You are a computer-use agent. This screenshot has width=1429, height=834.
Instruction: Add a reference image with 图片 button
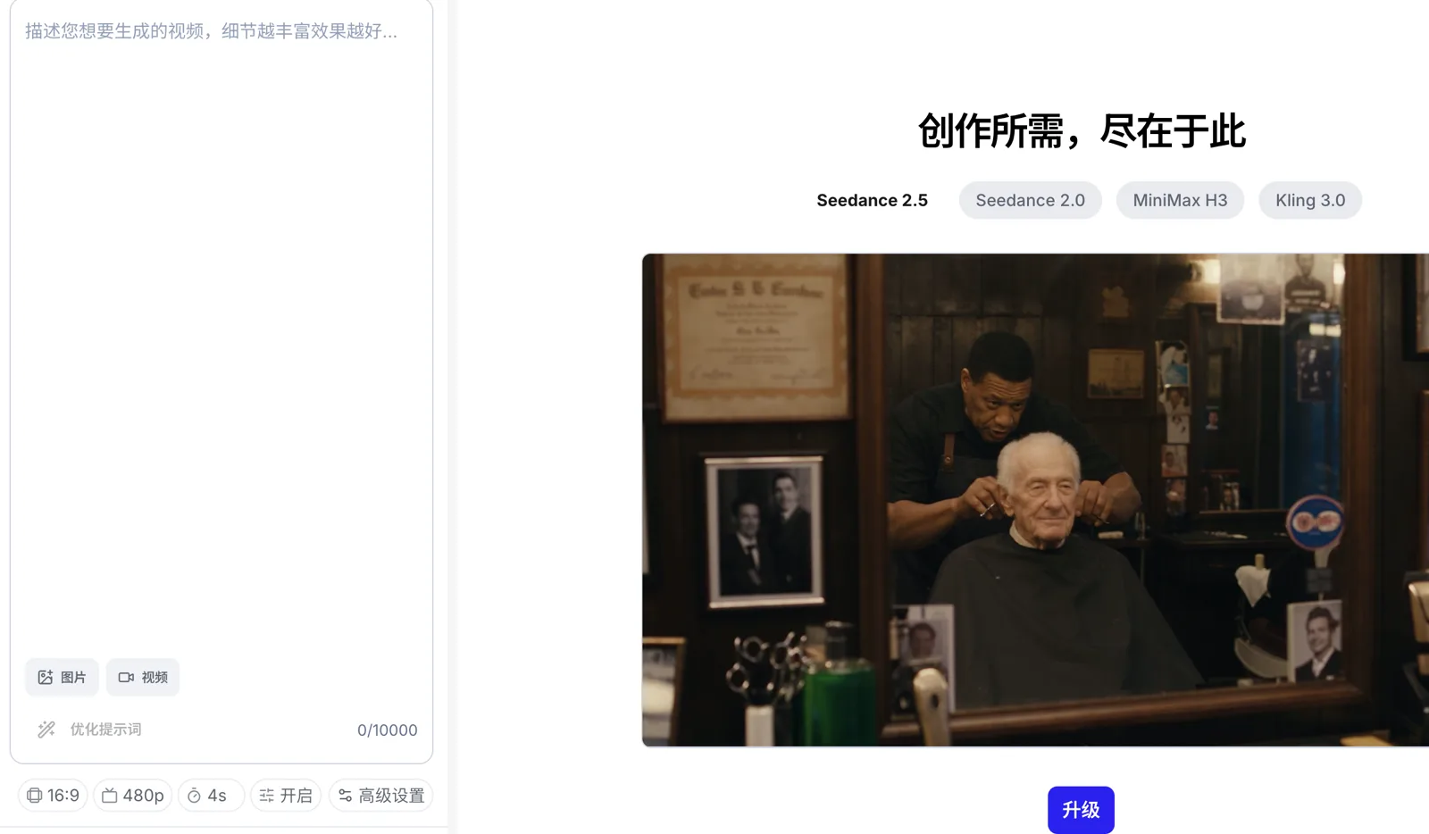(62, 678)
